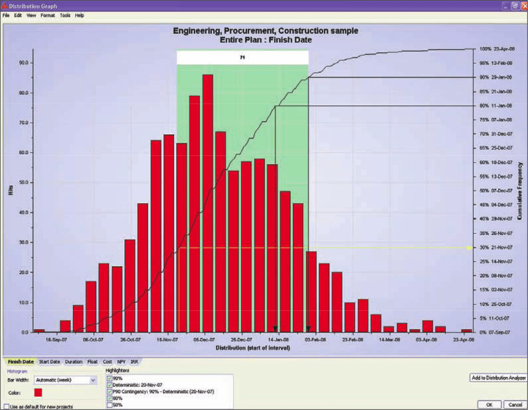This screenshot has height=410, width=528.
Task: Open the File menu
Action: pyautogui.click(x=6, y=15)
